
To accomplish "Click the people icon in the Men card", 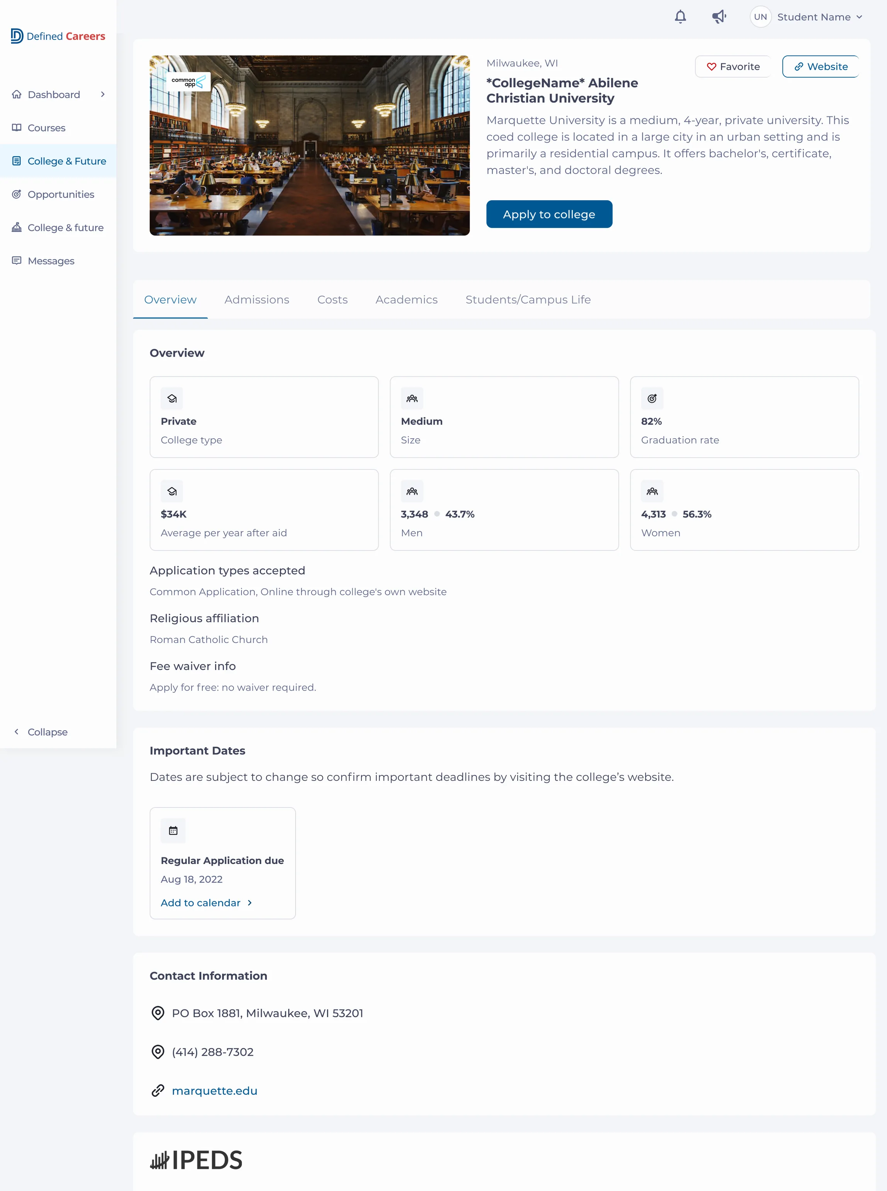I will pyautogui.click(x=412, y=491).
